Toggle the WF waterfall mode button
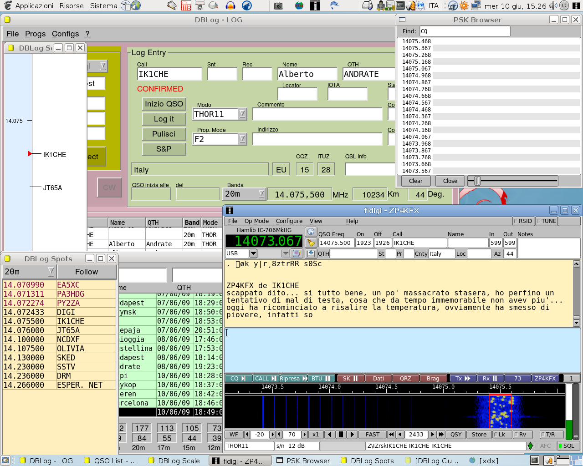The image size is (583, 466). click(234, 435)
